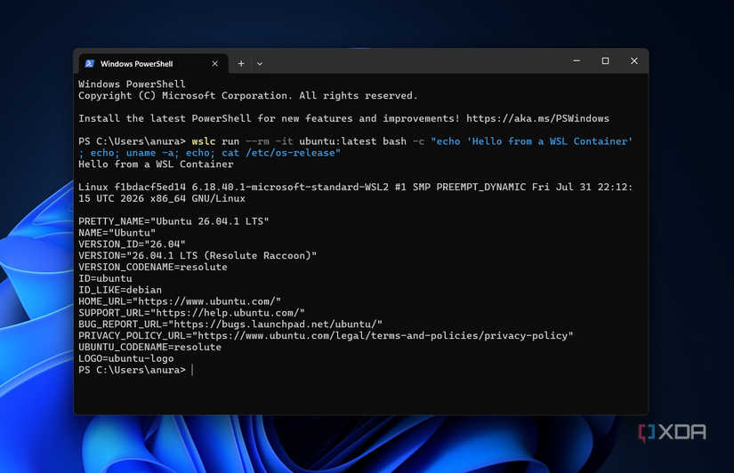The height and width of the screenshot is (473, 734).
Task: Click the PRIVACY_POLICY_URL address
Action: (383, 335)
